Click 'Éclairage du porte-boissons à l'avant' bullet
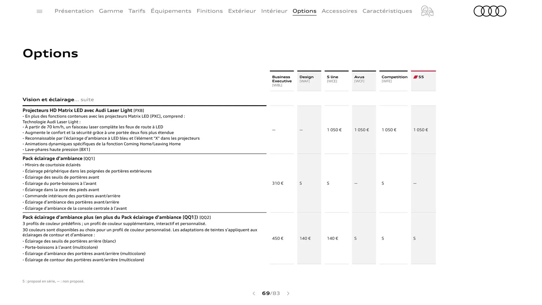This screenshot has height=305, width=542. pos(60,184)
